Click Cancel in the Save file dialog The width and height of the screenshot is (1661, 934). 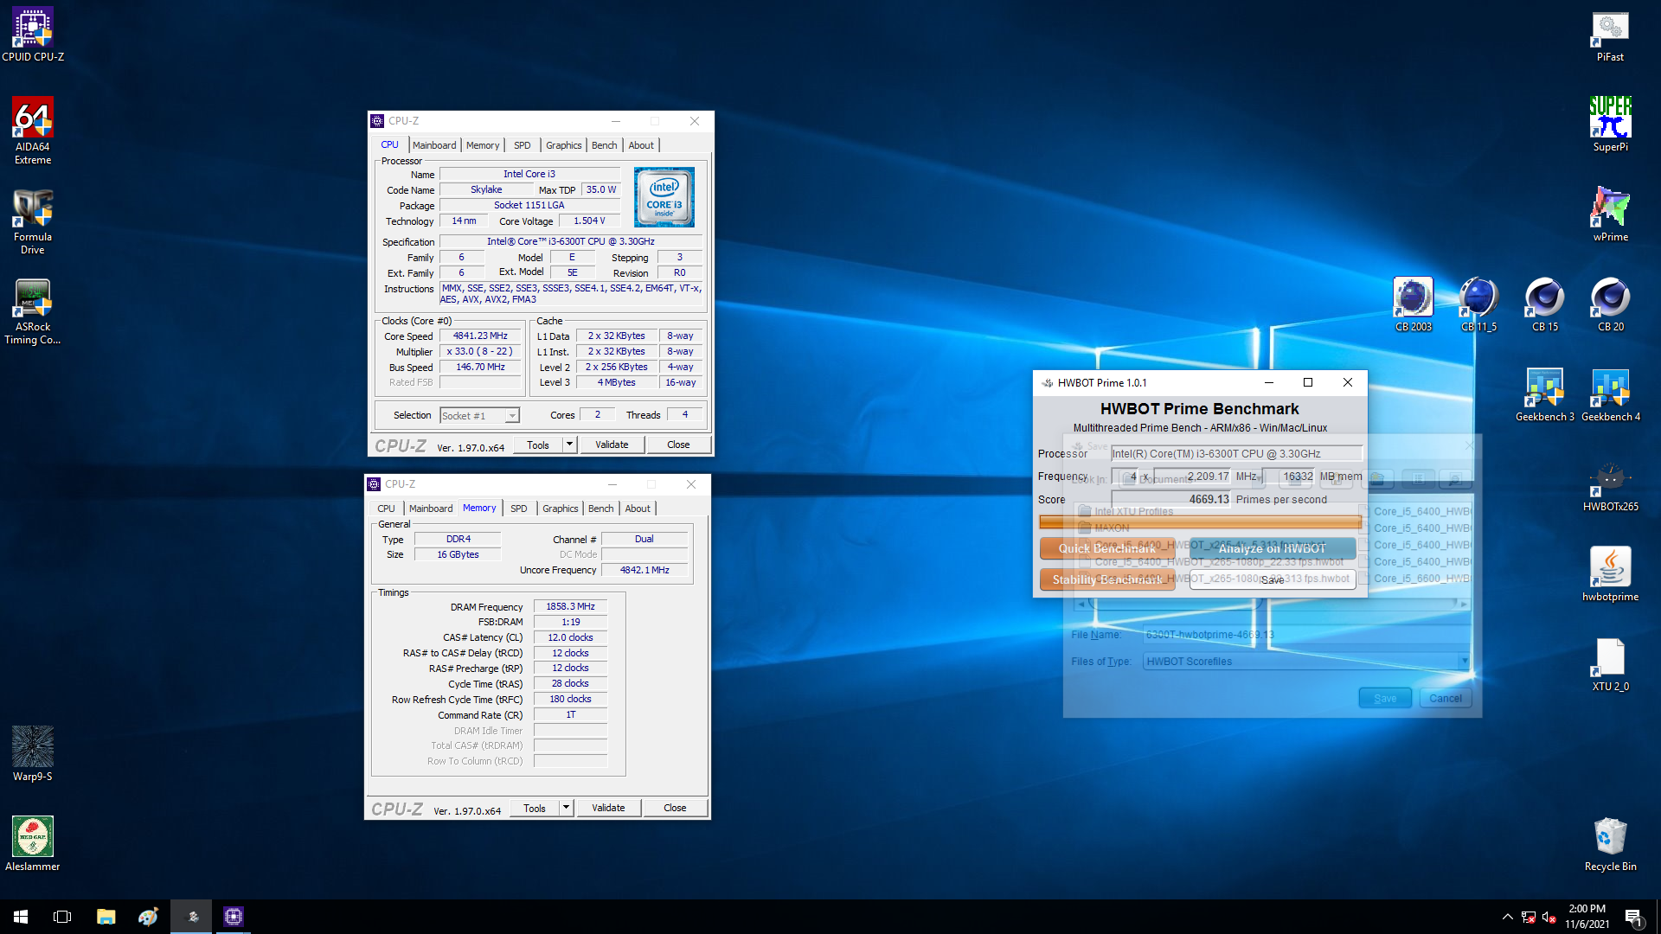point(1446,698)
